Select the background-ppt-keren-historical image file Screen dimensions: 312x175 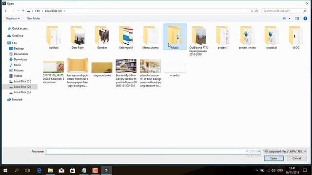78,72
